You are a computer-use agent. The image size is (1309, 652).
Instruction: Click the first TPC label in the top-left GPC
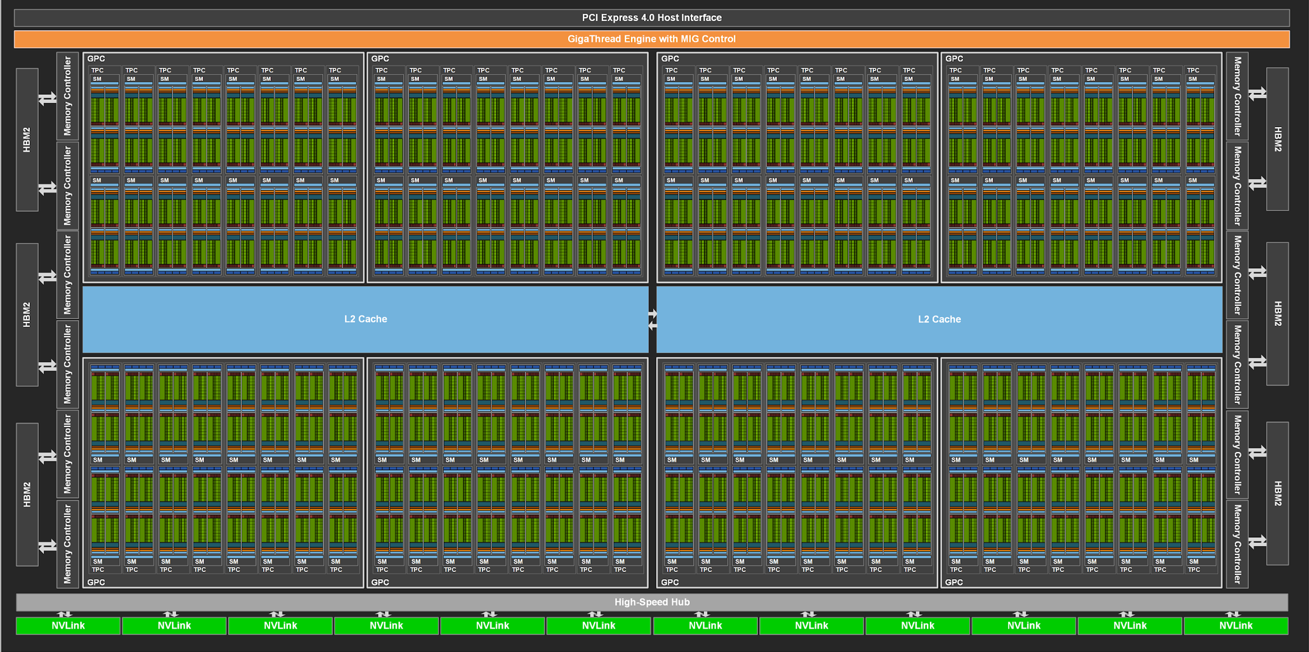[x=98, y=70]
